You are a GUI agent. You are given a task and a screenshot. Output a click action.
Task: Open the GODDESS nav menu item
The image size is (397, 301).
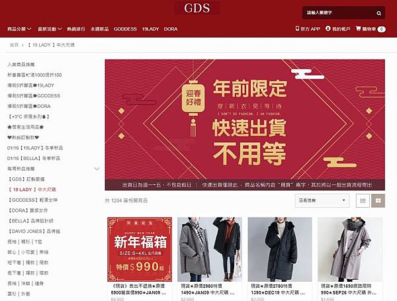pyautogui.click(x=125, y=29)
